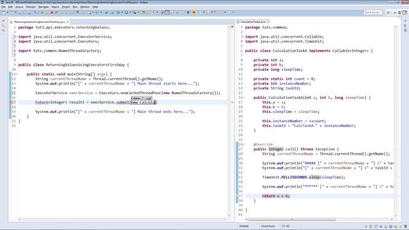The width and height of the screenshot is (409, 230).
Task: Open the Back history dropdown arrow
Action: [x=225, y=13]
